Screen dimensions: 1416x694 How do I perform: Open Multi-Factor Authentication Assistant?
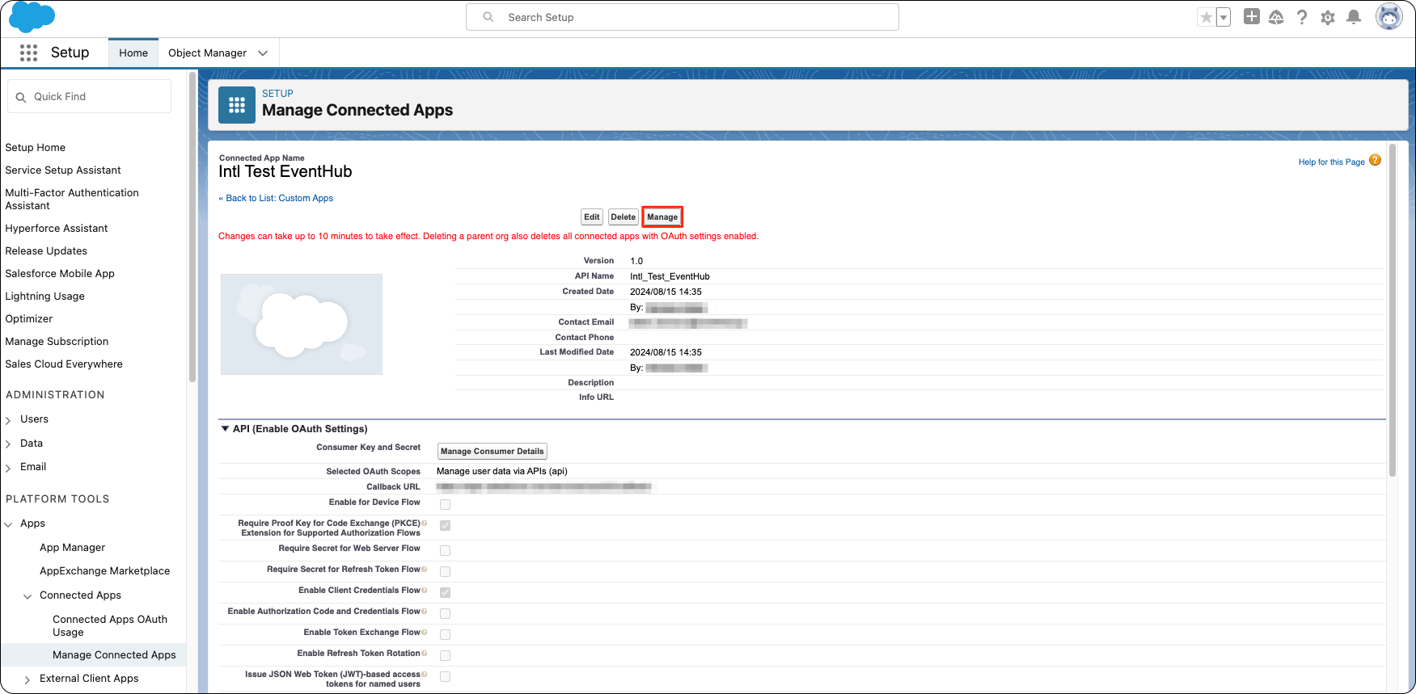coord(72,199)
